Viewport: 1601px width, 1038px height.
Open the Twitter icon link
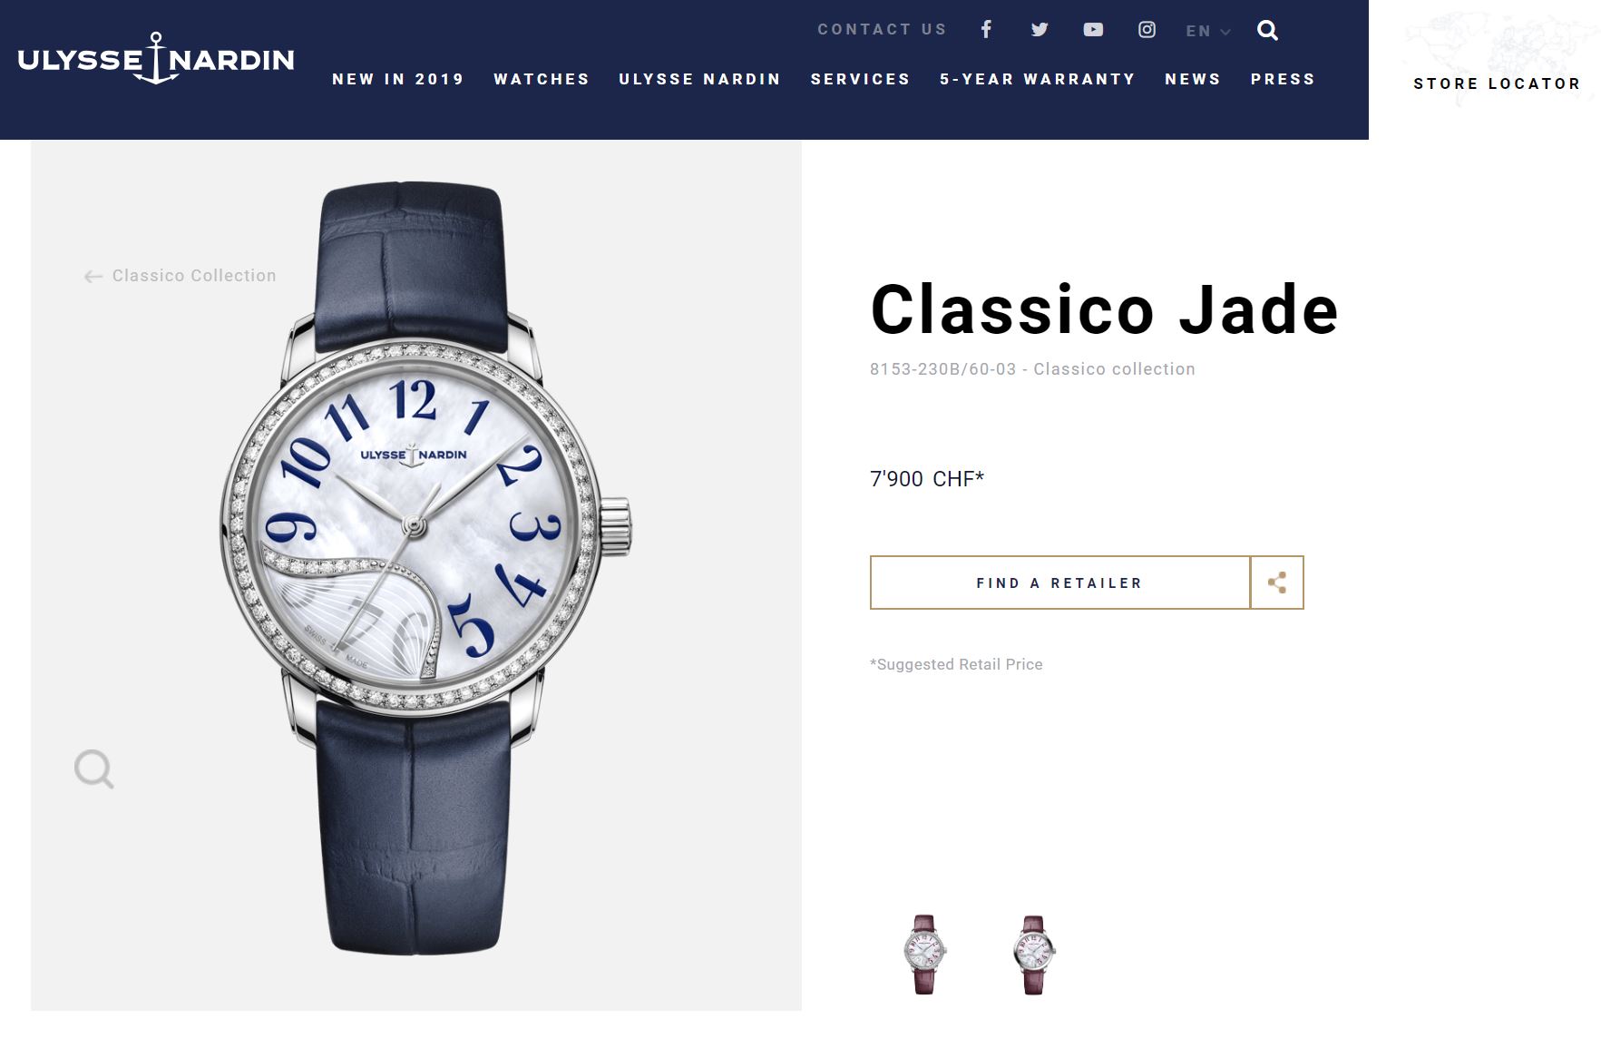pos(1040,30)
